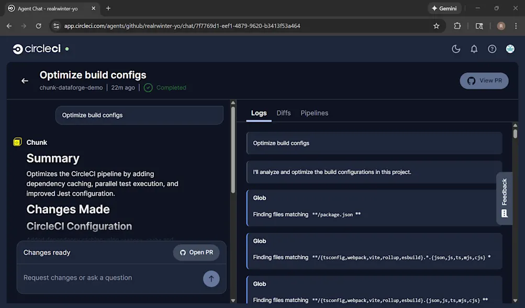Click the chat scrollbar up arrow

pos(233,102)
